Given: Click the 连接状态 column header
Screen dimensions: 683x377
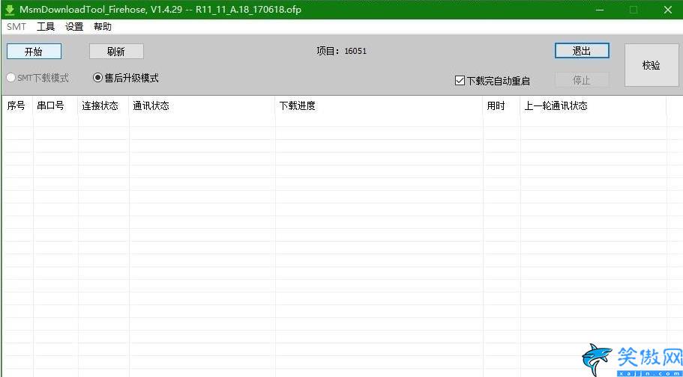Looking at the screenshot, I should point(103,106).
